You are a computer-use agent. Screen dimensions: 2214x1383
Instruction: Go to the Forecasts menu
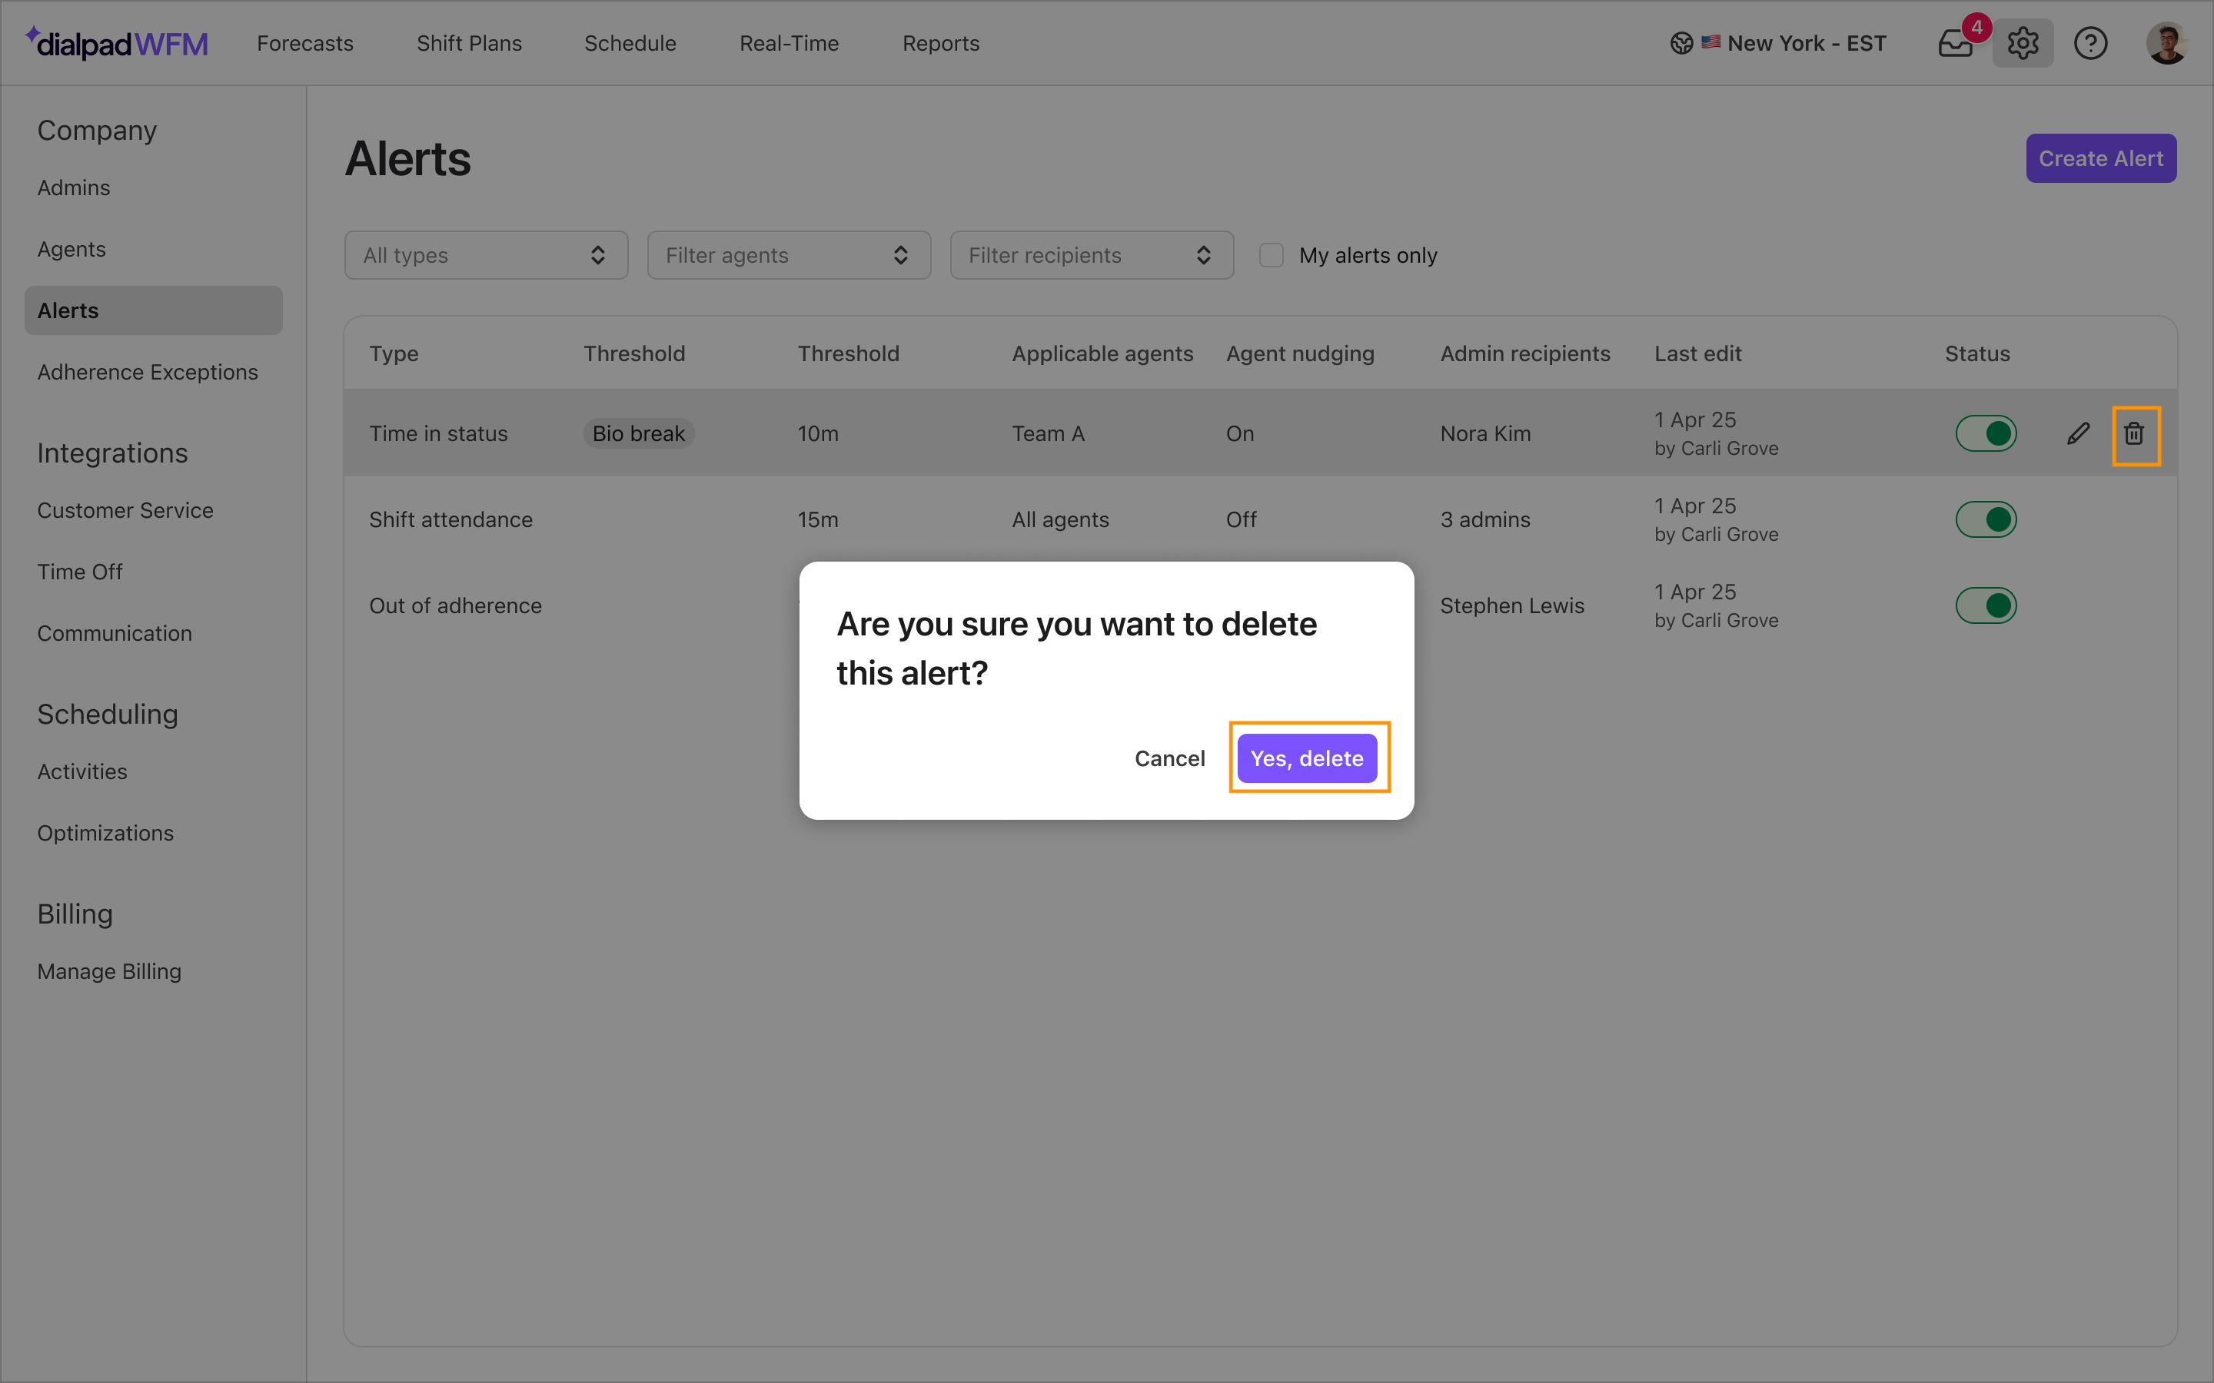tap(304, 43)
